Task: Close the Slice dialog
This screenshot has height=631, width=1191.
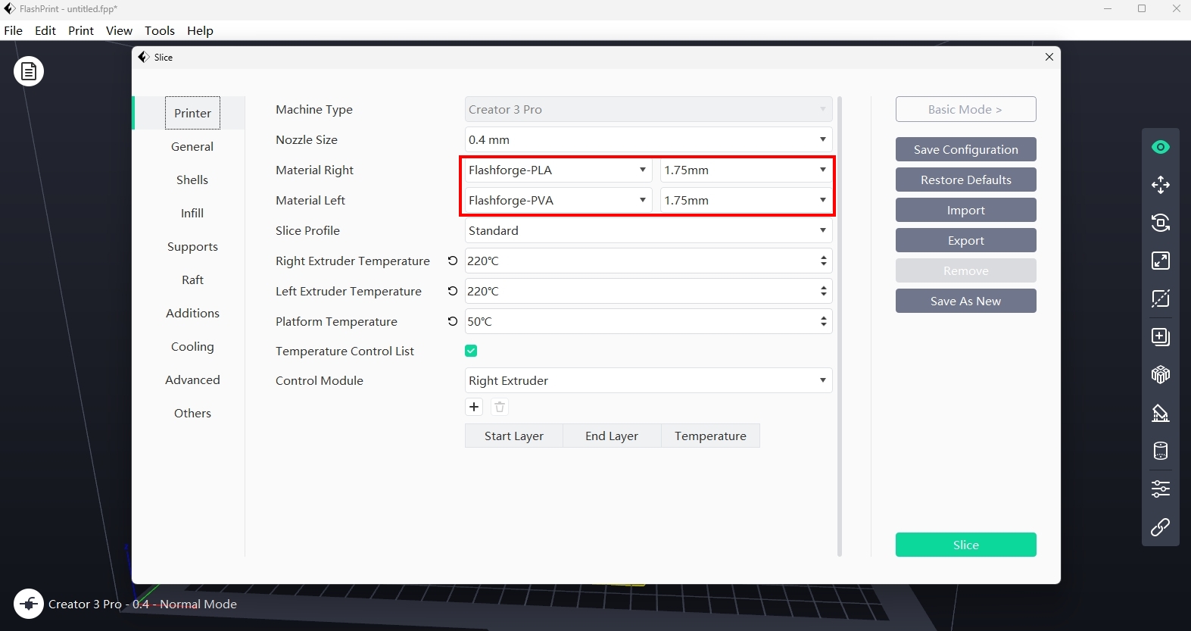Action: click(1049, 57)
